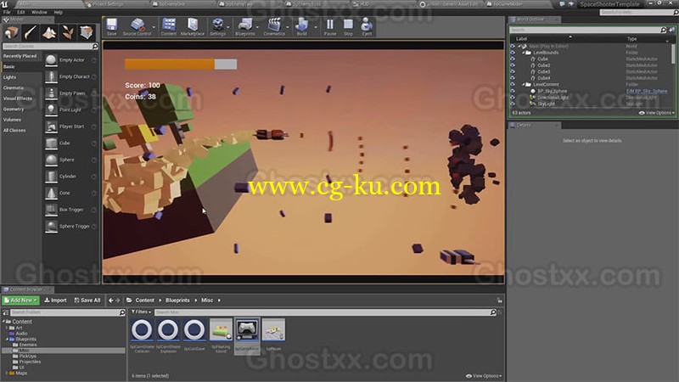Open the Cinematics toolbar icon

(x=274, y=27)
